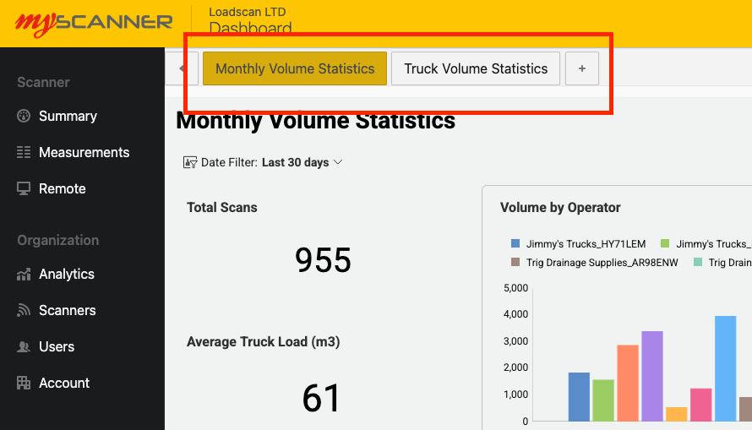Click the Measurements list icon
The image size is (752, 430).
click(x=24, y=152)
